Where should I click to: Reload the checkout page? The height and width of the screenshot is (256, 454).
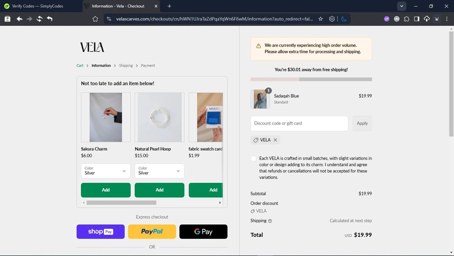coord(39,19)
